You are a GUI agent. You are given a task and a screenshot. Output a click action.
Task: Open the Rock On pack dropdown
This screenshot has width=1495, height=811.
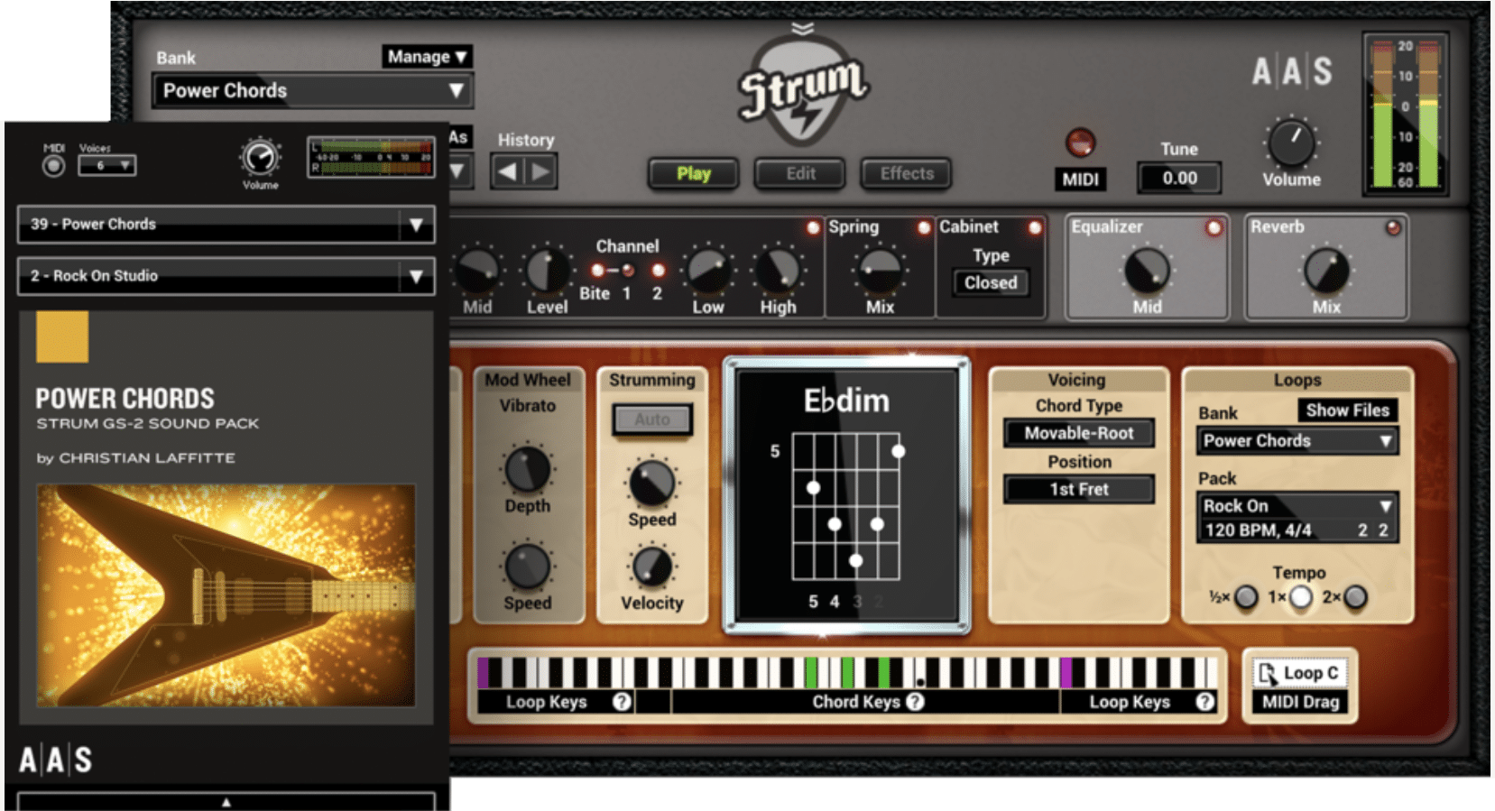point(1297,506)
